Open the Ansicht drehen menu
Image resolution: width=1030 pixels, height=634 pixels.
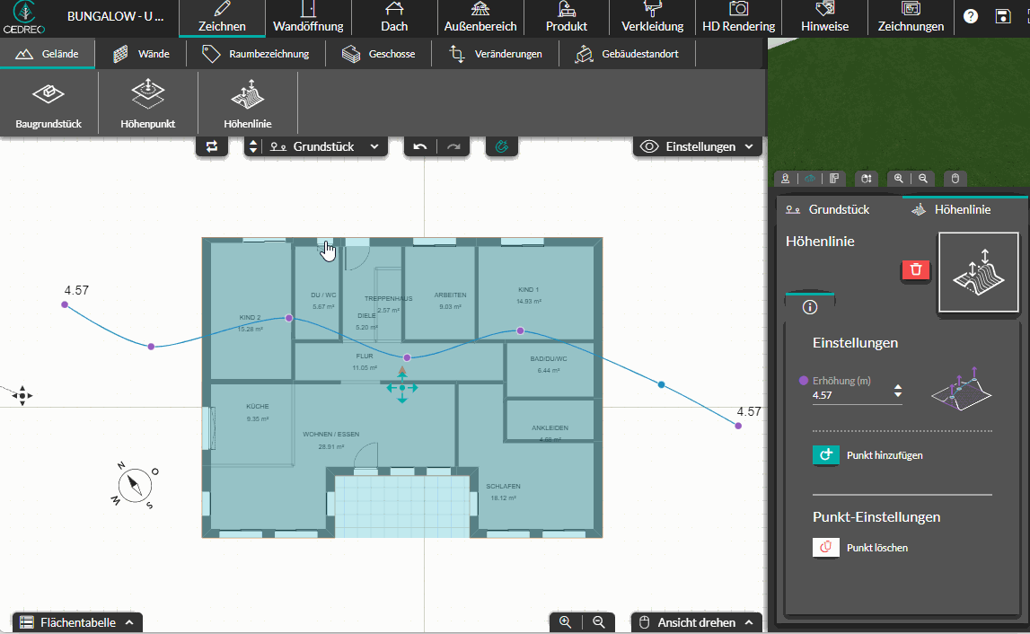click(x=696, y=622)
